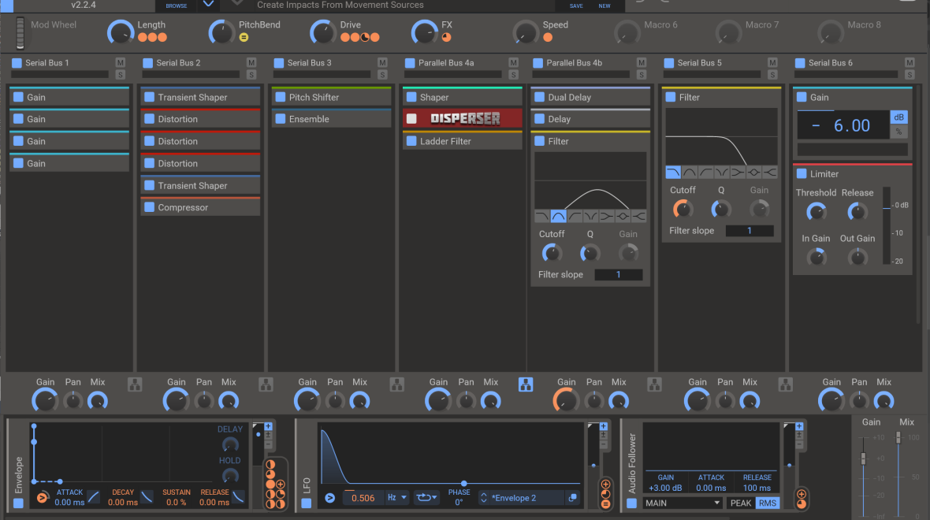Click routing icon beside Parallel Bus 4b Mix
This screenshot has width=930, height=520.
654,384
